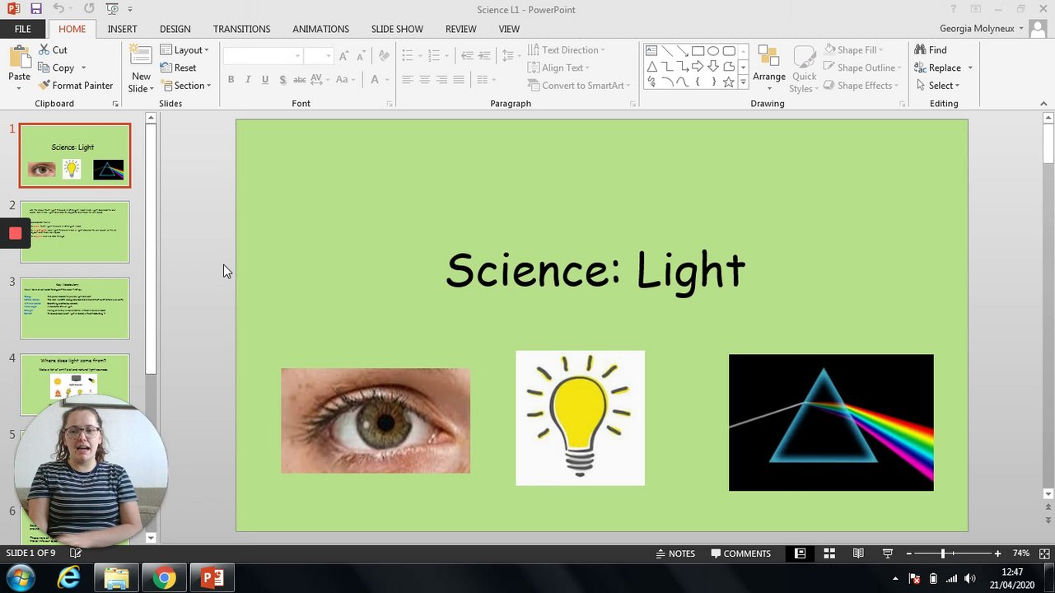
Task: Toggle Notes pane in status bar
Action: (x=675, y=553)
